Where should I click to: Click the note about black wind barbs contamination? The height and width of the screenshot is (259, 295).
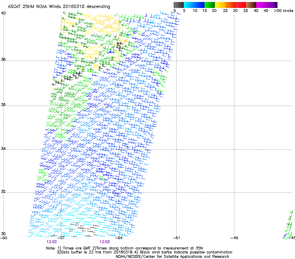183,252
